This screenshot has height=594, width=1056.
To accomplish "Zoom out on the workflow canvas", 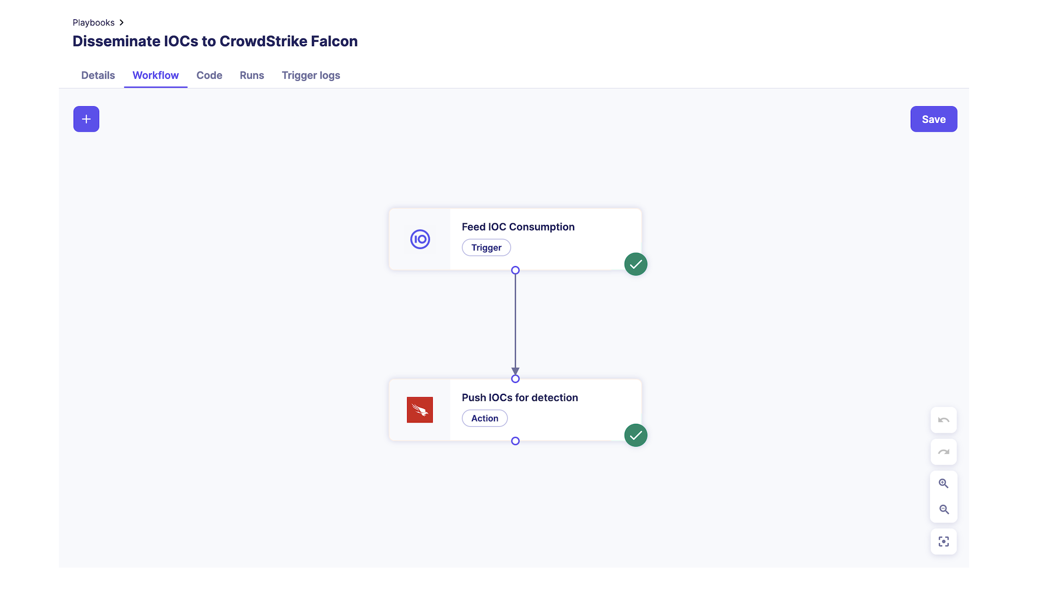I will click(x=944, y=510).
